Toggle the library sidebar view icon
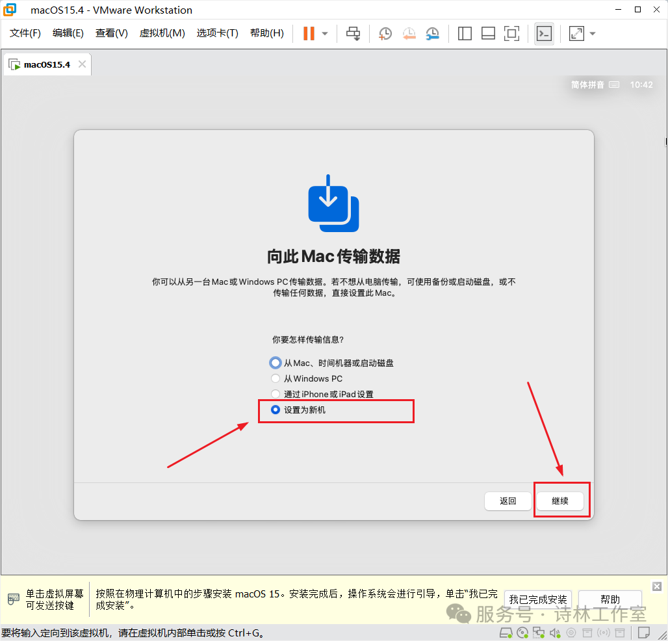This screenshot has width=668, height=641. (x=465, y=34)
